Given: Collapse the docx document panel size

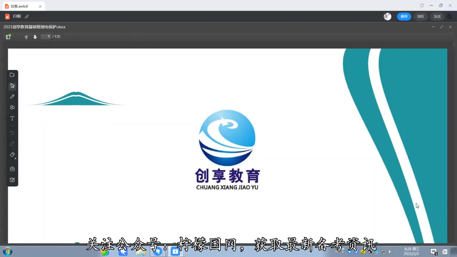Looking at the screenshot, I should pyautogui.click(x=442, y=27).
